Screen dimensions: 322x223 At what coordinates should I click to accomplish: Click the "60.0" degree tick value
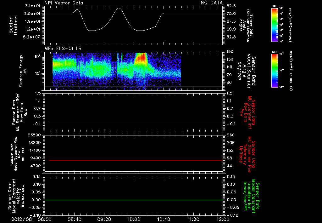point(231,29)
